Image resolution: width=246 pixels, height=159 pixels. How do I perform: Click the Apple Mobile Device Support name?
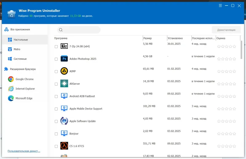coord(86,109)
